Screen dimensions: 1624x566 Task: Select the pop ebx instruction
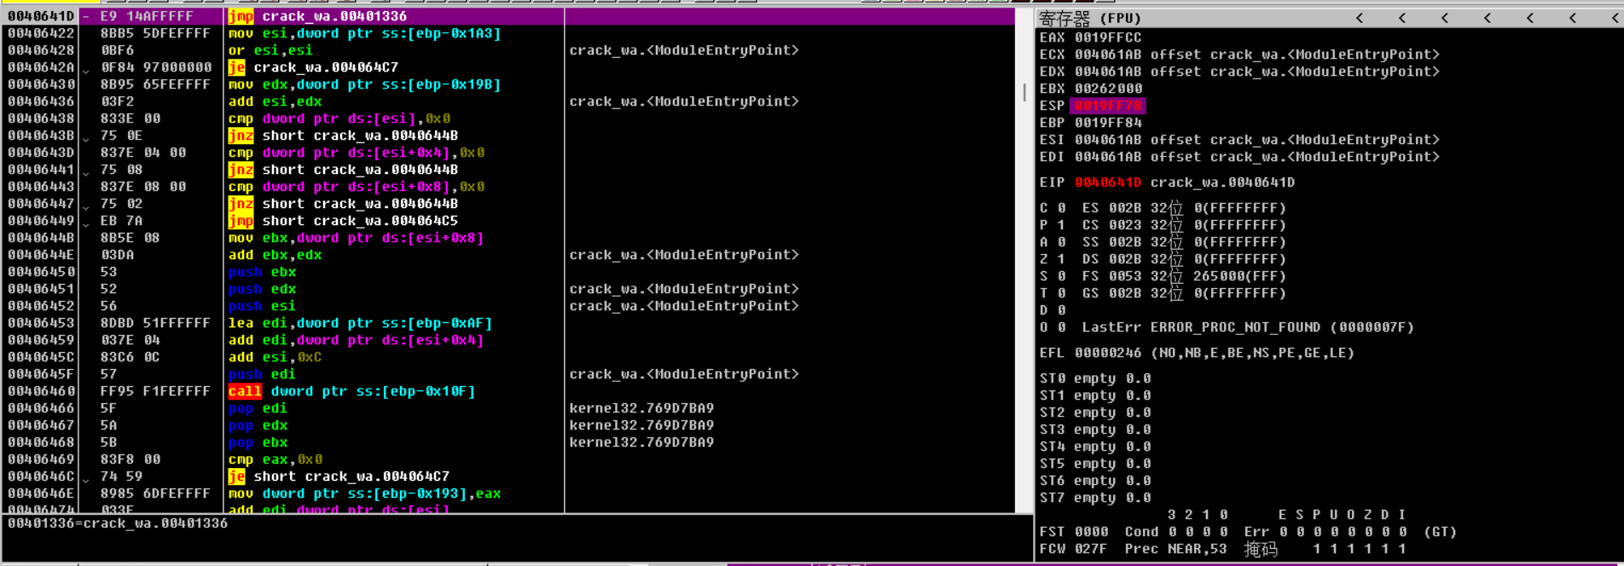(x=258, y=442)
